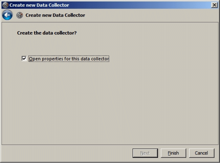Select the word 'properties' in checkbox label
The height and width of the screenshot is (163, 220).
point(52,59)
